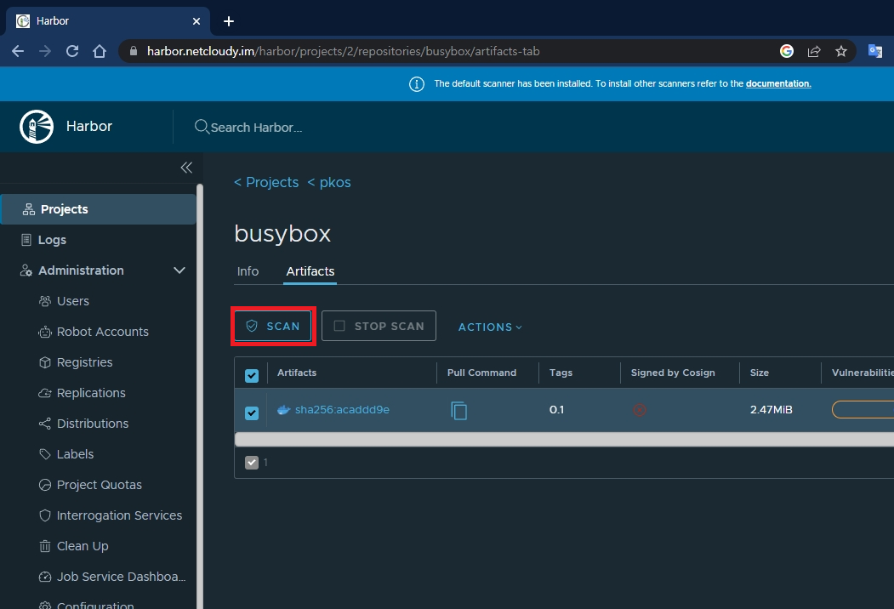This screenshot has width=894, height=609.
Task: Click the Harbor lighthouse logo
Action: [x=37, y=127]
